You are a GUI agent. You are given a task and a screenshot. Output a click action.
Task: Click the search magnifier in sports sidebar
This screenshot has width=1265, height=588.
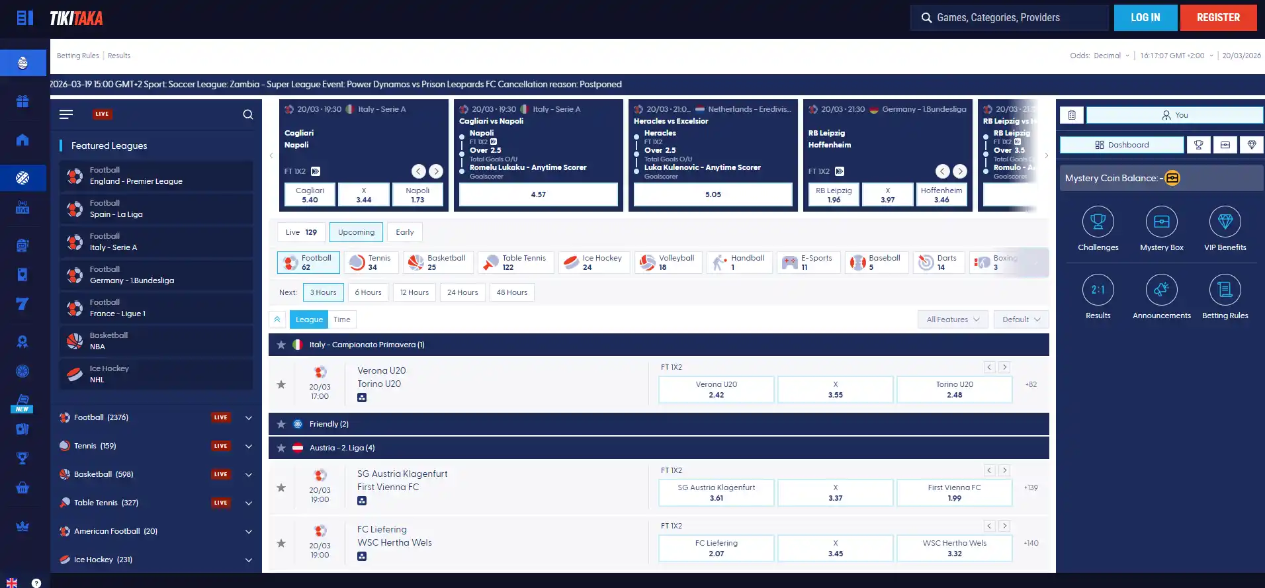click(x=248, y=114)
